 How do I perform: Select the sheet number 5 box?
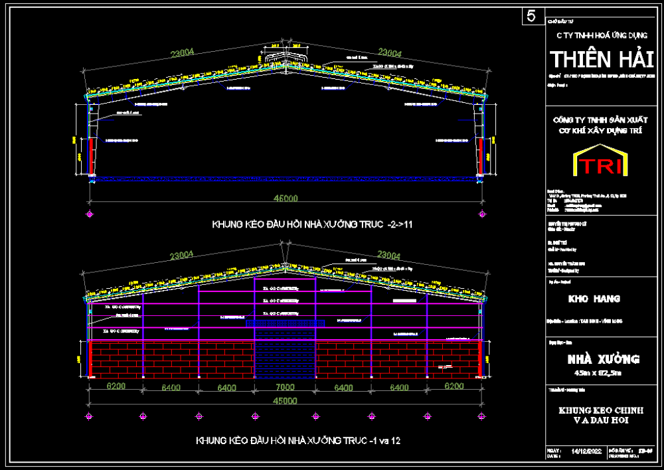(533, 17)
